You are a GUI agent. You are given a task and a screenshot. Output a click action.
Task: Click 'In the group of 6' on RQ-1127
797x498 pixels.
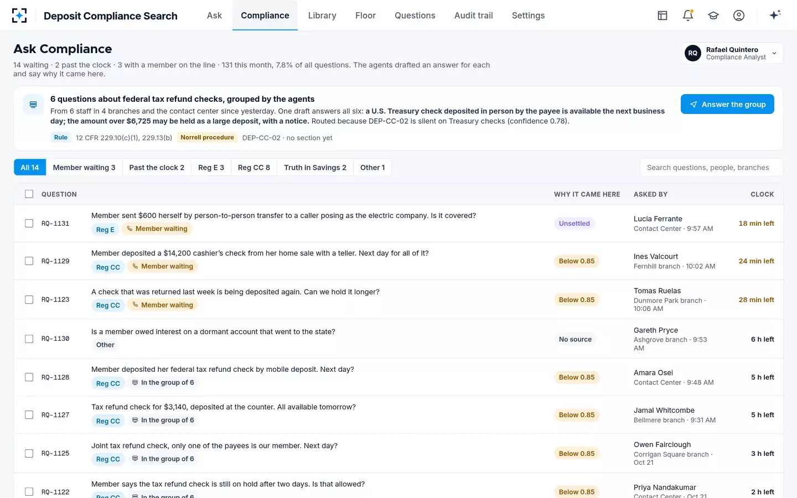(x=163, y=420)
